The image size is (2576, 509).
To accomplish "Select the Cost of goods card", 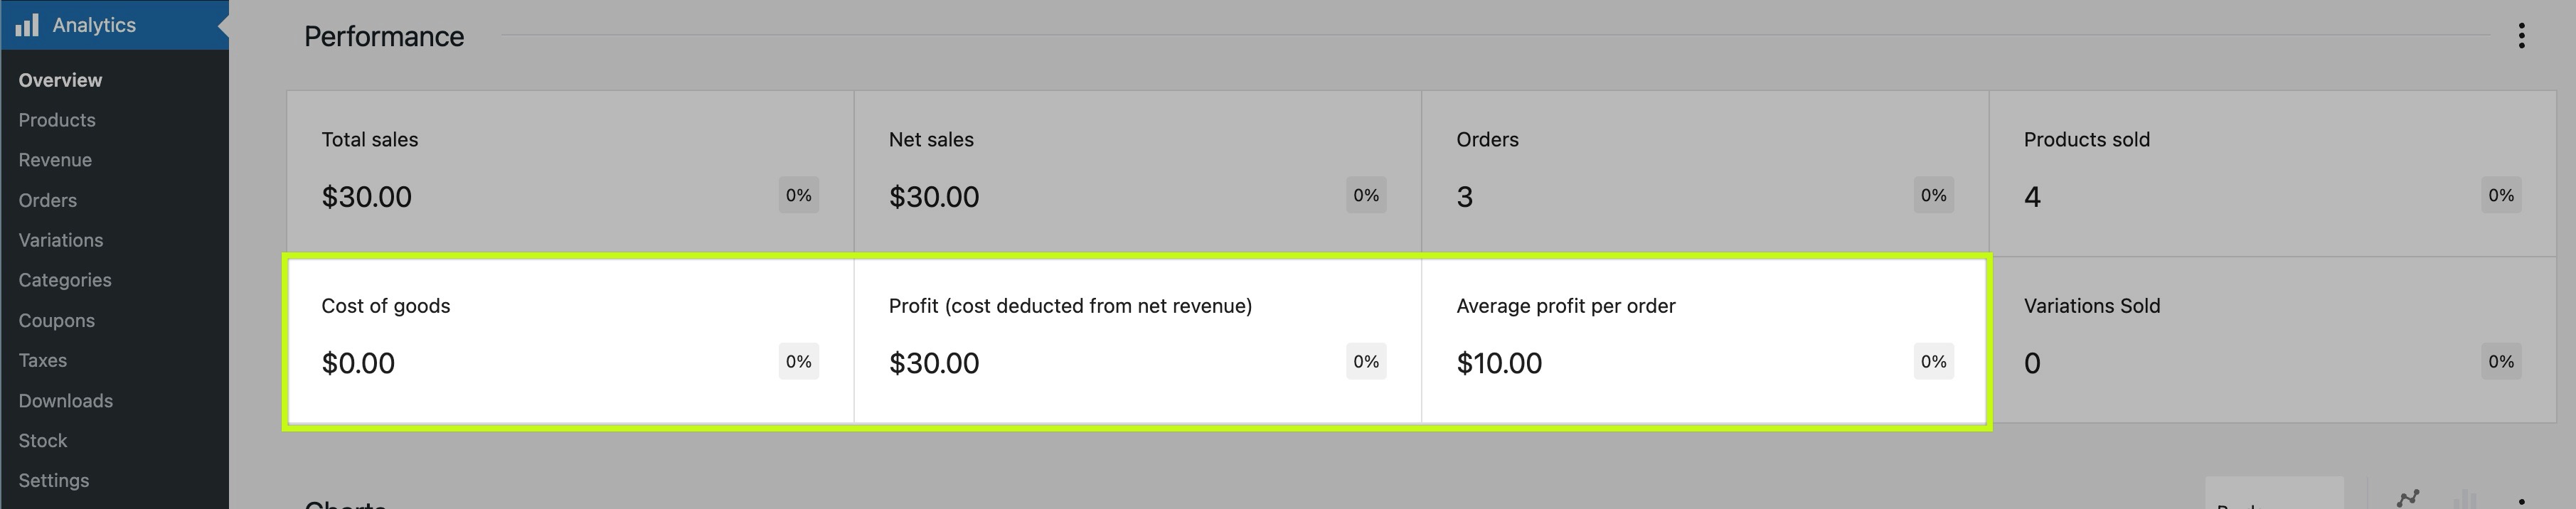I will [570, 338].
